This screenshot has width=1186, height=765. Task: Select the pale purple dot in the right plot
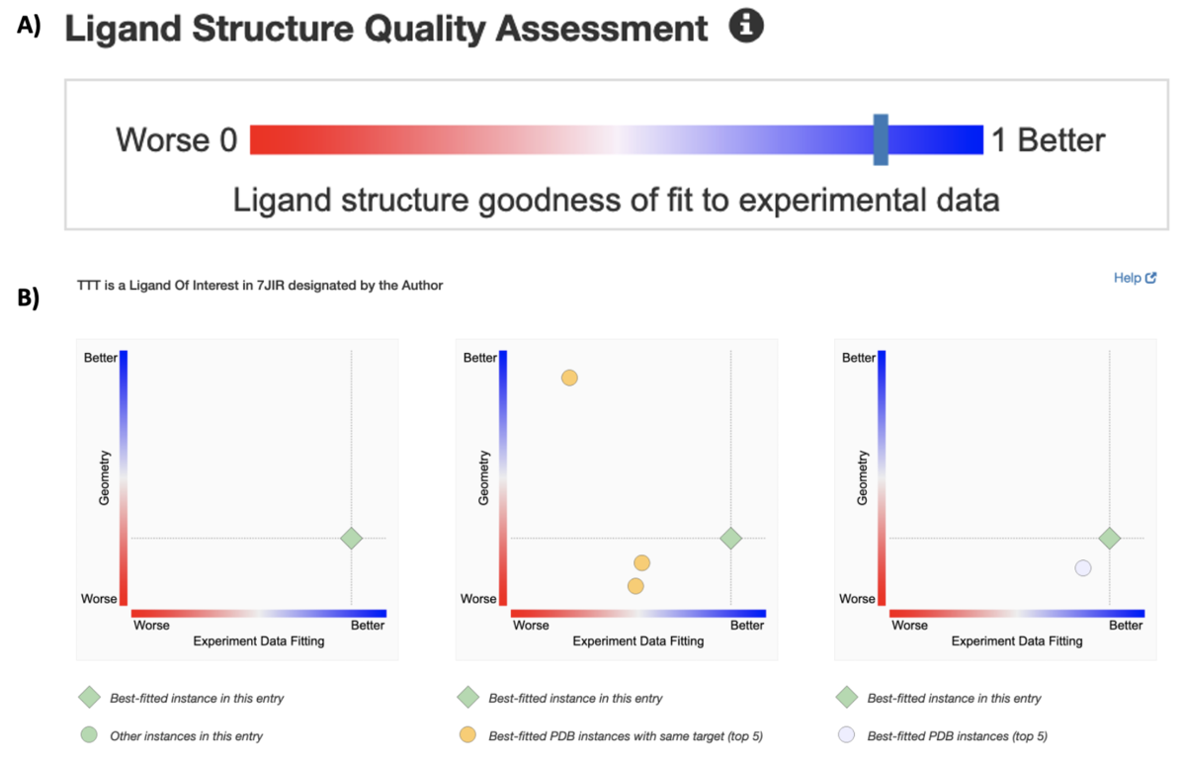click(1082, 567)
